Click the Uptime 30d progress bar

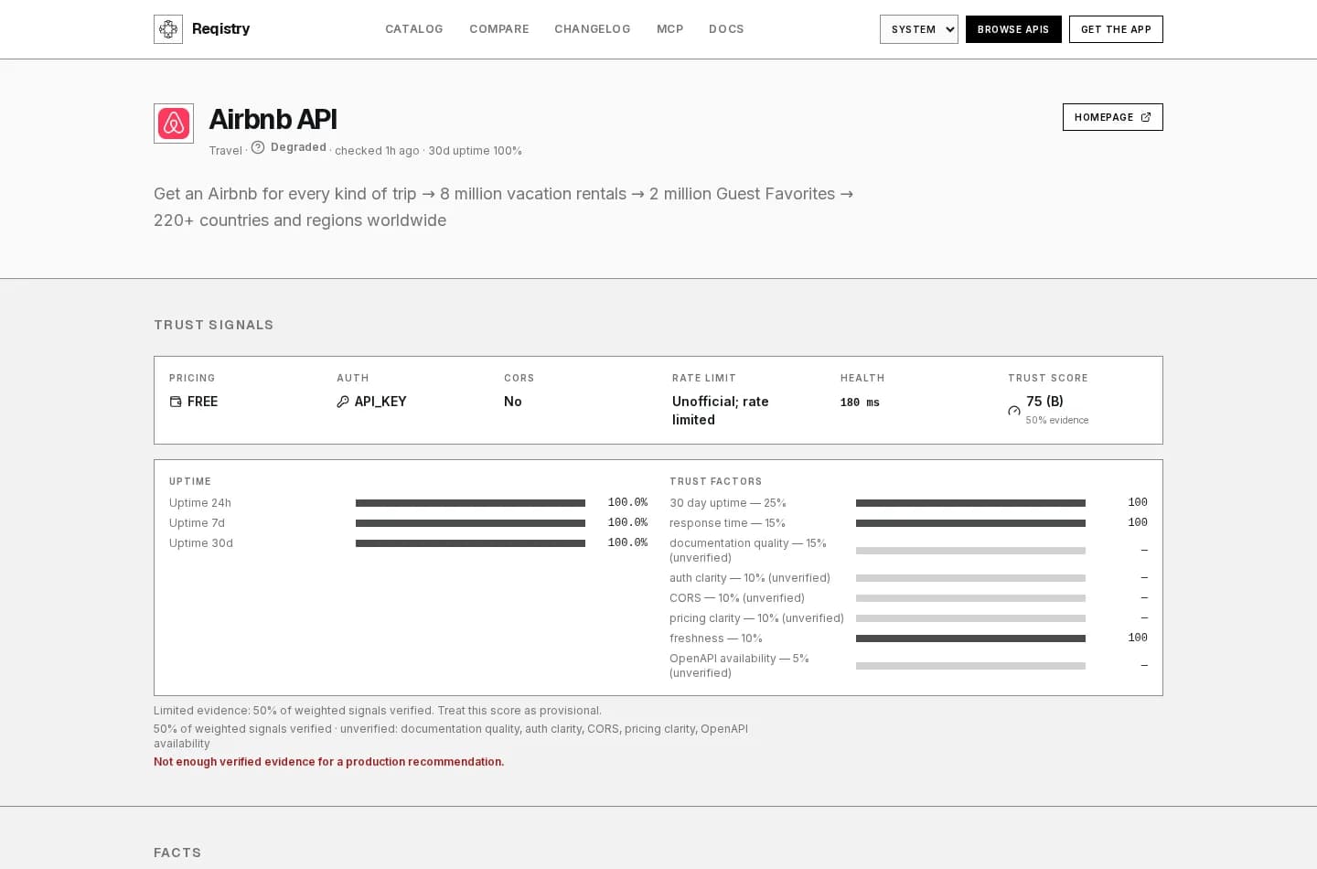click(x=470, y=543)
